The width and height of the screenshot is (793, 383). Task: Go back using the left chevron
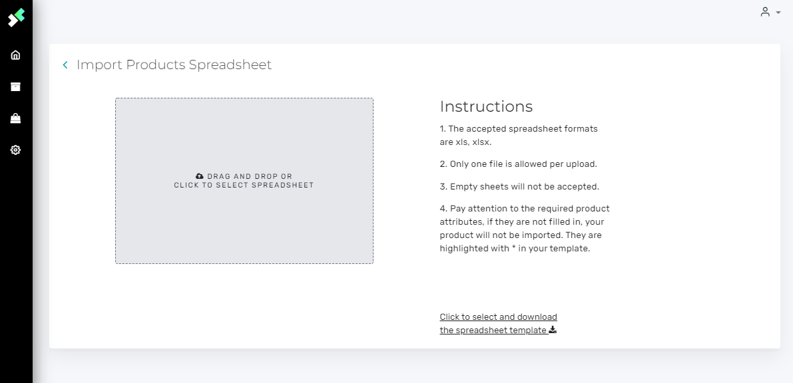pyautogui.click(x=65, y=64)
